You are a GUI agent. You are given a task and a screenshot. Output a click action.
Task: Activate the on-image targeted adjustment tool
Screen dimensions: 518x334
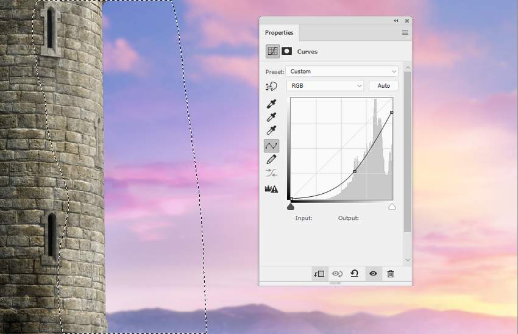(x=271, y=87)
